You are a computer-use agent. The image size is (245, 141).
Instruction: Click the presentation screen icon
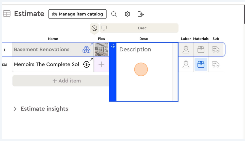point(104,28)
